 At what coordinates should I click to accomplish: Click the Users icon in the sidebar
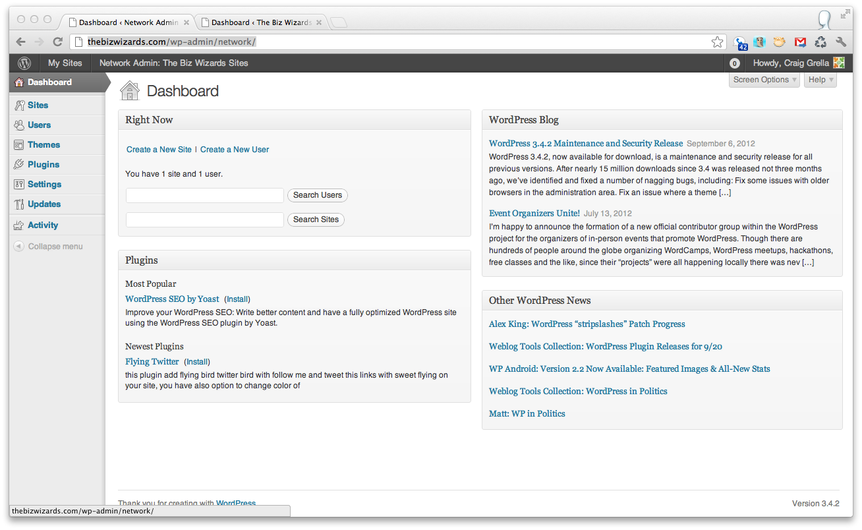point(19,125)
